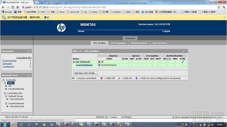The height and width of the screenshot is (127, 227).
Task: Open help question mark in VSC profiles header
Action: 184,51
